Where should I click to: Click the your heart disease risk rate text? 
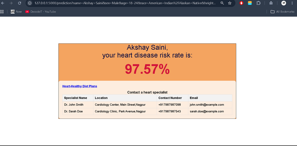point(147,55)
